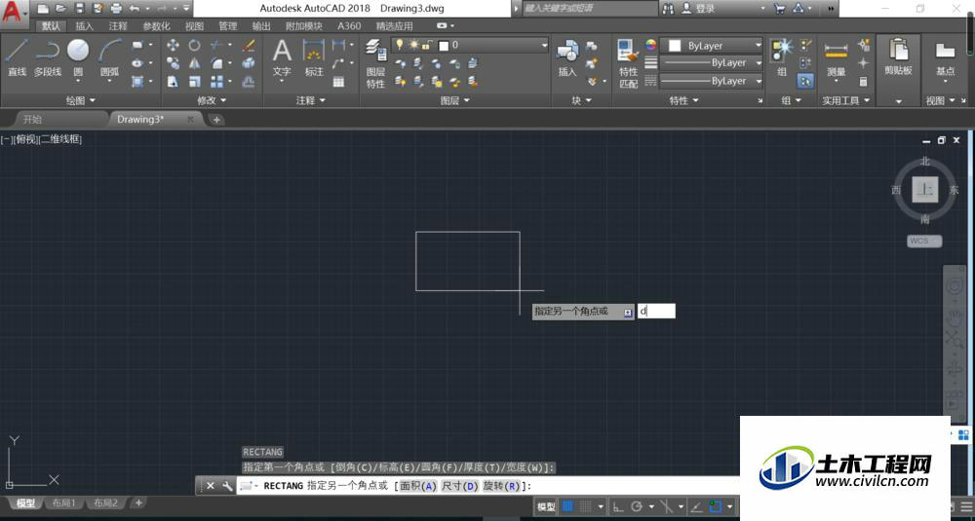Image resolution: width=975 pixels, height=521 pixels.
Task: Toggle polar tracking in status bar
Action: coord(637,506)
